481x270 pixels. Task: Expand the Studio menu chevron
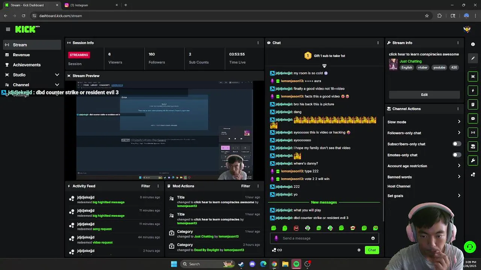57,75
